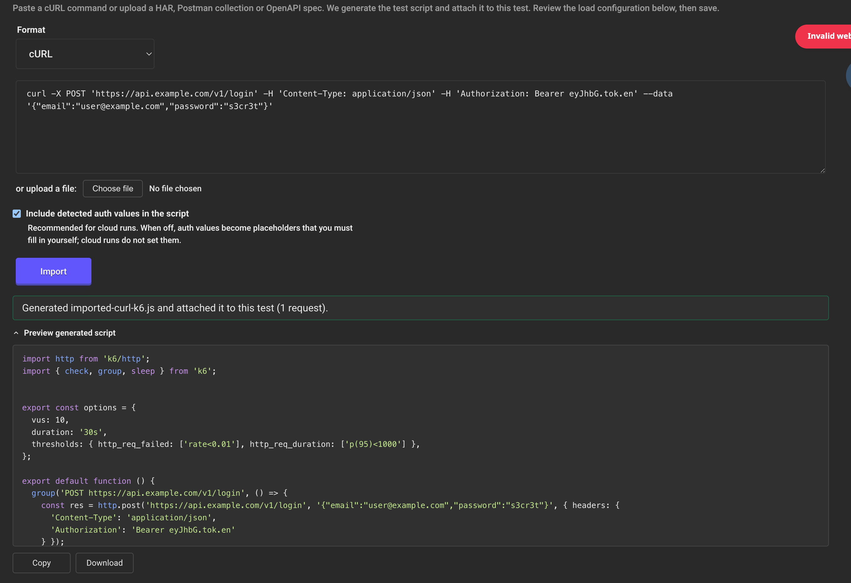Click the Invalid web red notification
851x583 pixels.
[824, 36]
